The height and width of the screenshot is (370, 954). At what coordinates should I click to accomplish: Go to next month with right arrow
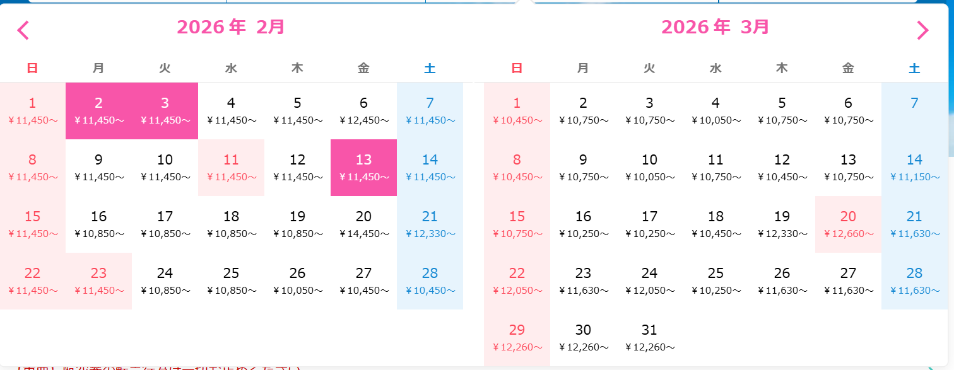(x=922, y=30)
